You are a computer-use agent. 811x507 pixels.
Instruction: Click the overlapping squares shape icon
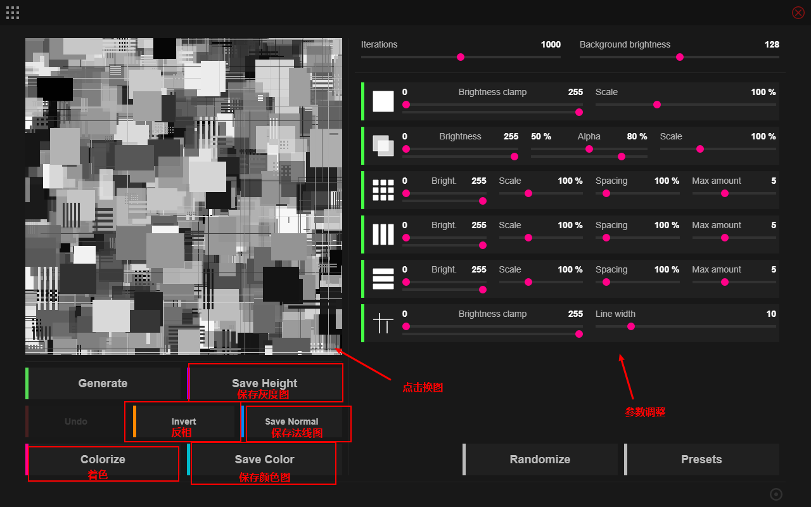click(383, 146)
